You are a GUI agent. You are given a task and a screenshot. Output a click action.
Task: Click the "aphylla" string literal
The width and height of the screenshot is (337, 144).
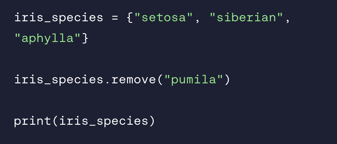pyautogui.click(x=48, y=38)
